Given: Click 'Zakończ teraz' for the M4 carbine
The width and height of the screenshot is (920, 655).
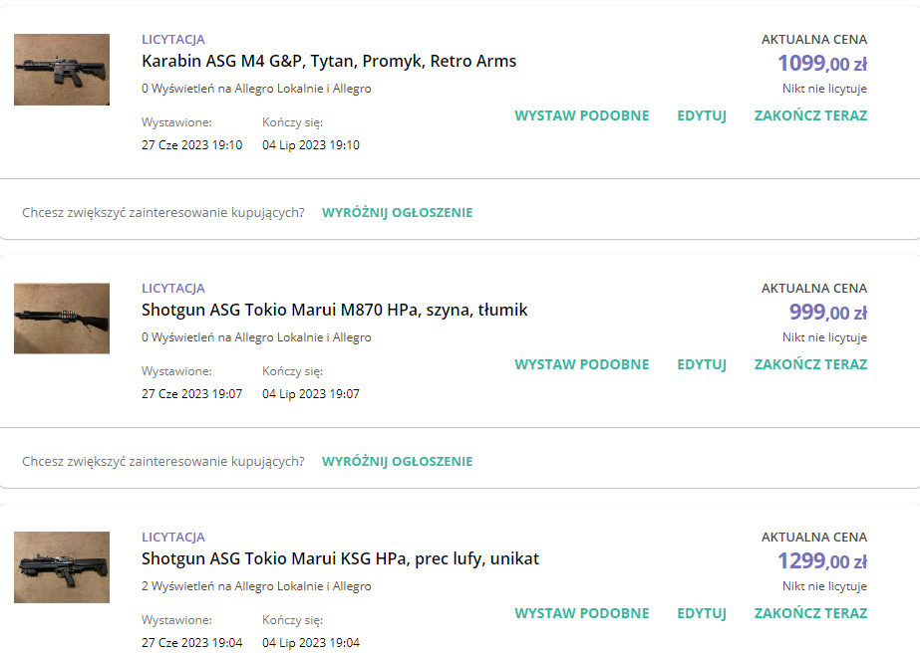Looking at the screenshot, I should (x=810, y=115).
